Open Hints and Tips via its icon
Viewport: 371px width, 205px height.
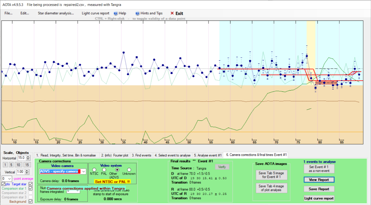click(137, 13)
